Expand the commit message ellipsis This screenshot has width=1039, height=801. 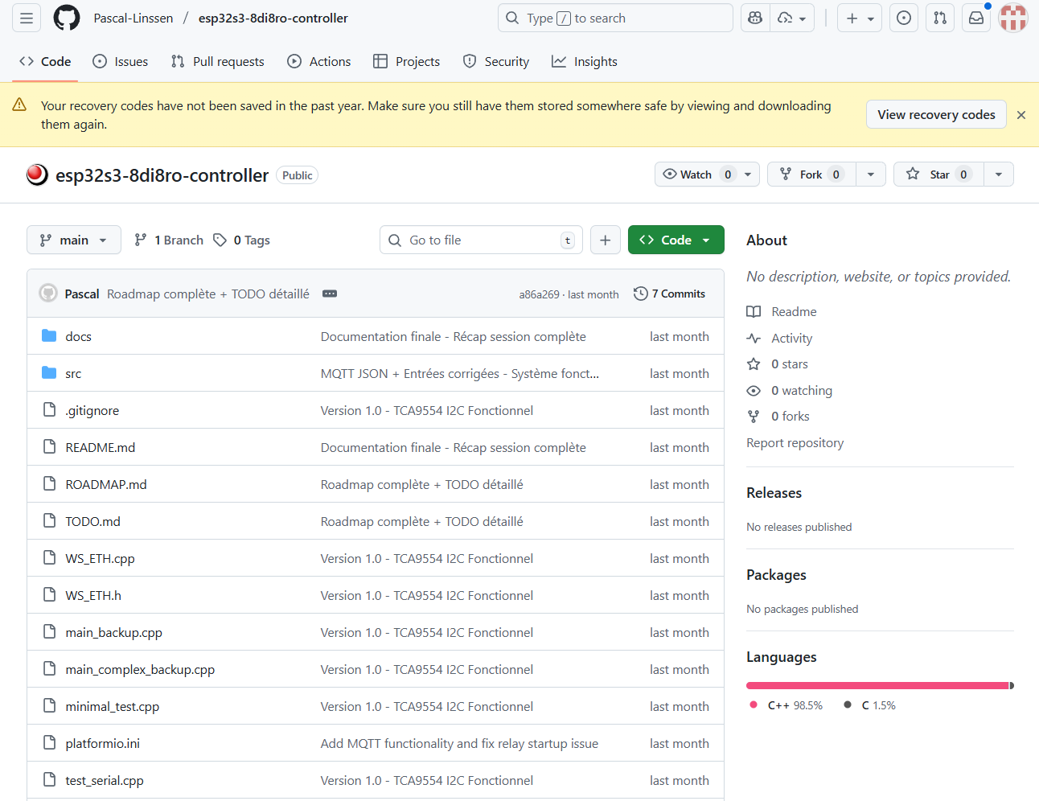(x=330, y=294)
